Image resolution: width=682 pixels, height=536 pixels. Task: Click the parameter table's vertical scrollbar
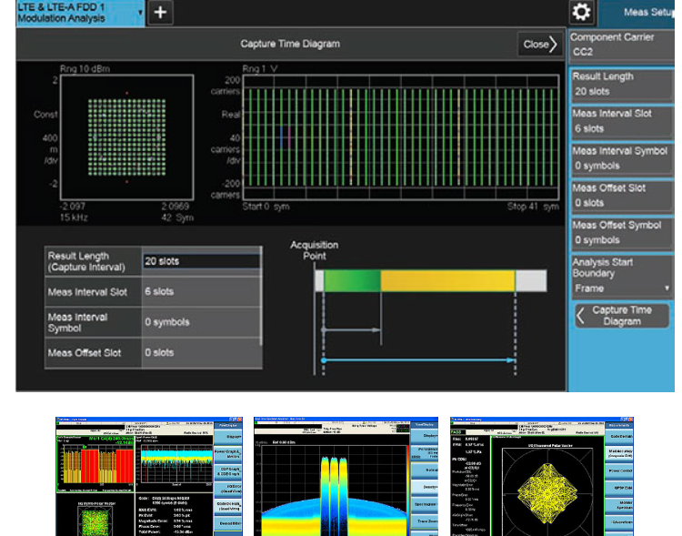coord(261,296)
